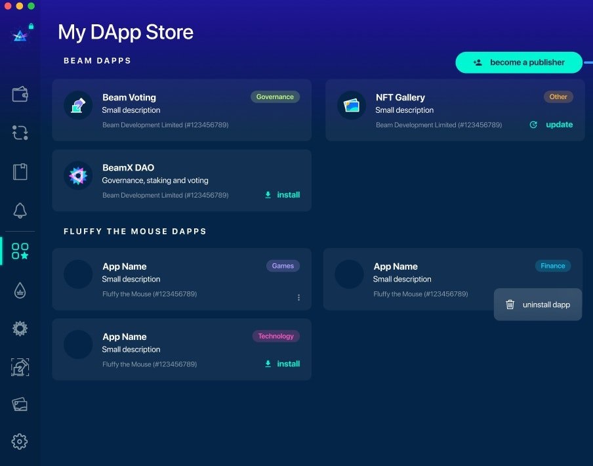593x466 pixels.
Task: Install the Technology App Name dapp
Action: (282, 364)
